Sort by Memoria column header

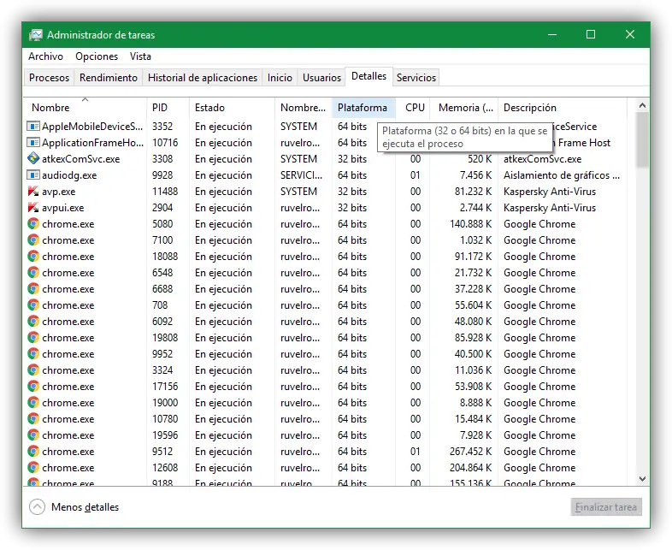pos(465,108)
